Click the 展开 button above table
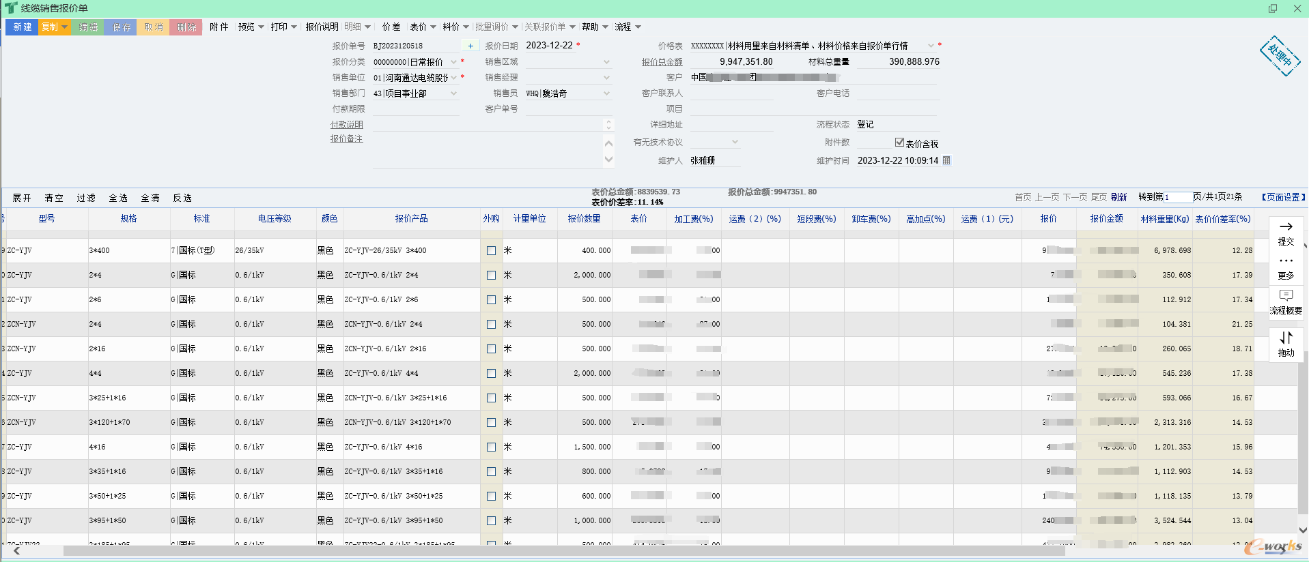 (22, 198)
